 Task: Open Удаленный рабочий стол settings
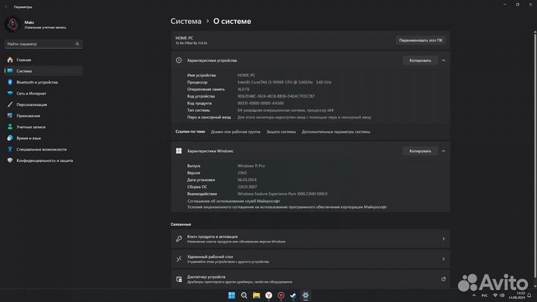310,259
